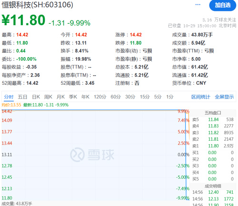This screenshot has width=238, height=206.
Task: Select the 卖2 order row at 11.81
Action: click(213, 139)
